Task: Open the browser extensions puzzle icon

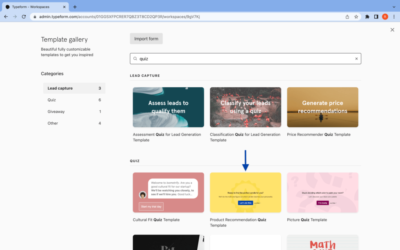Action: [x=367, y=17]
